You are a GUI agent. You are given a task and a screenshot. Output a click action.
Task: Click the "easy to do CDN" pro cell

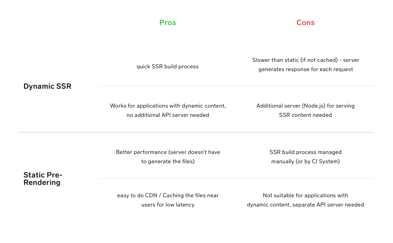[x=168, y=200]
